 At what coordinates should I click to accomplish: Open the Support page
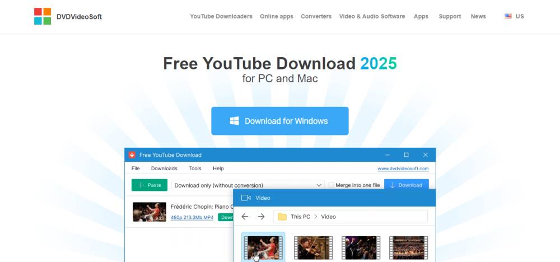(450, 16)
